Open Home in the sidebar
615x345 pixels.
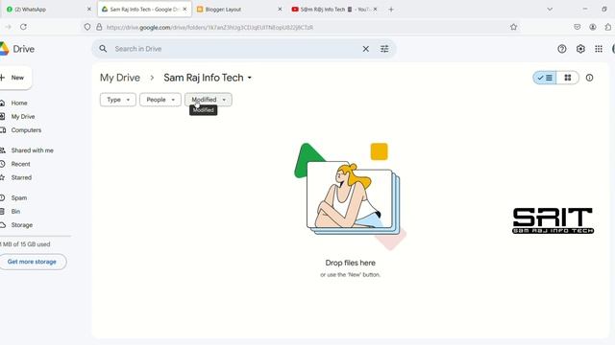[x=19, y=103]
